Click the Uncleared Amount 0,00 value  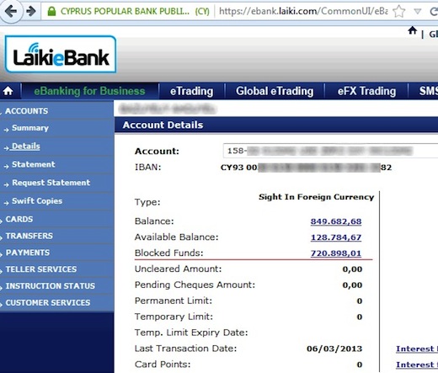[352, 269]
